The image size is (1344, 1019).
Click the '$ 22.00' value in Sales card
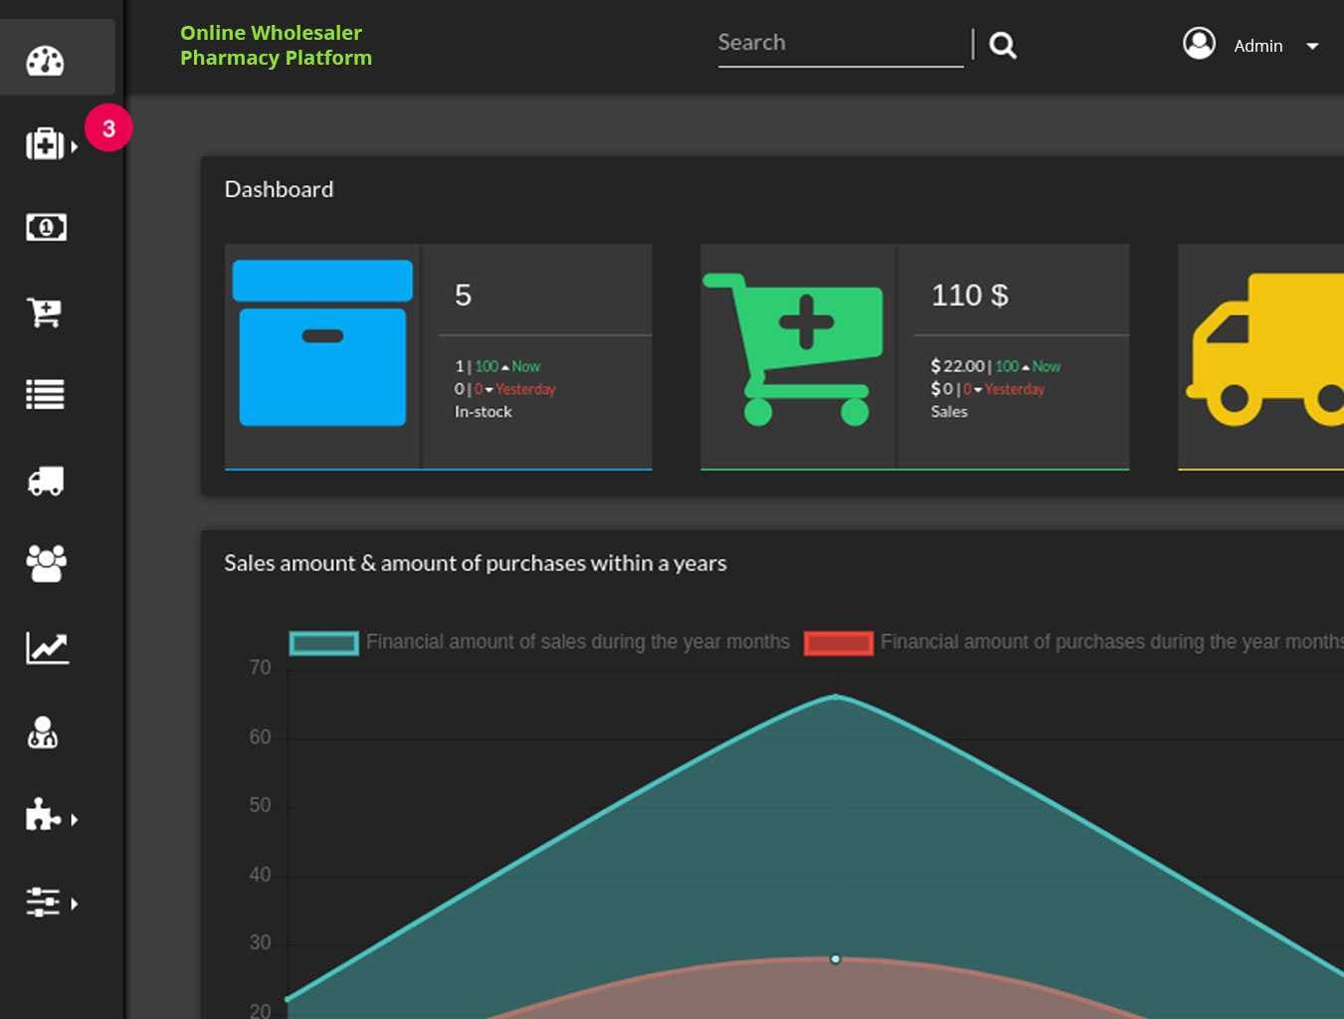(957, 366)
